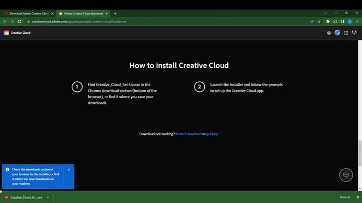View site security lock info
Viewport: 362px width, 203px height.
click(x=28, y=21)
